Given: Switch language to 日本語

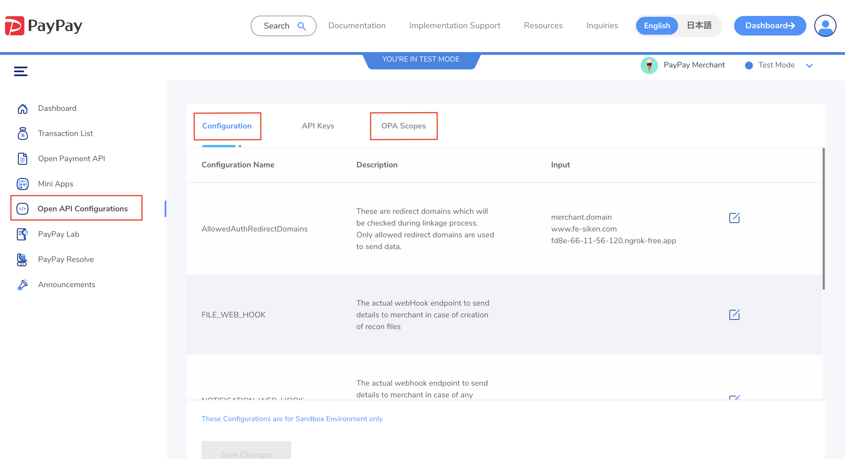Looking at the screenshot, I should (699, 25).
